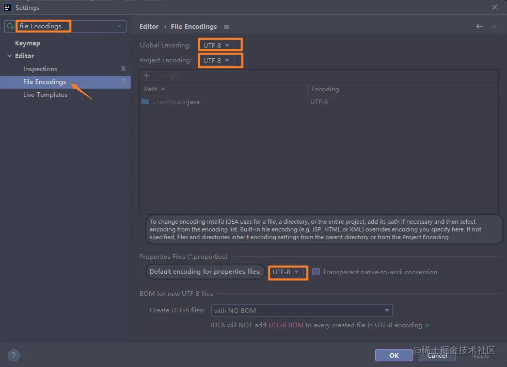Open the Create UTF-8 files dropdown
Screen dimensions: 507x367
coord(302,310)
